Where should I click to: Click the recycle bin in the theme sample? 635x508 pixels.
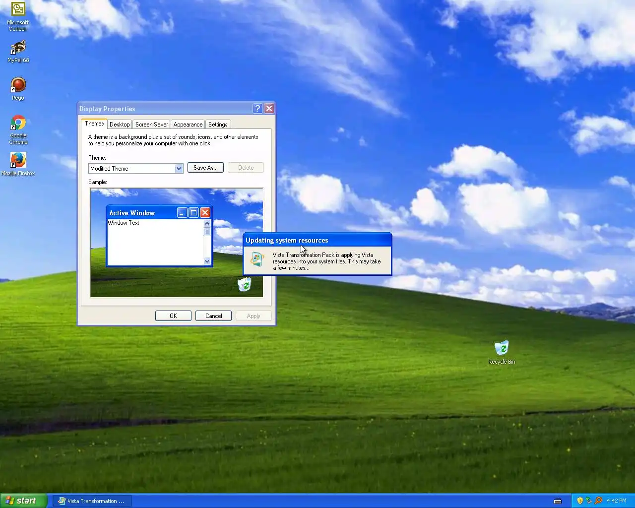tap(245, 284)
